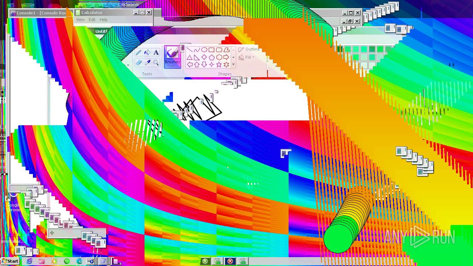473x266 pixels.
Task: Open the Google Chrome desktop shortcut
Action: pos(13,202)
